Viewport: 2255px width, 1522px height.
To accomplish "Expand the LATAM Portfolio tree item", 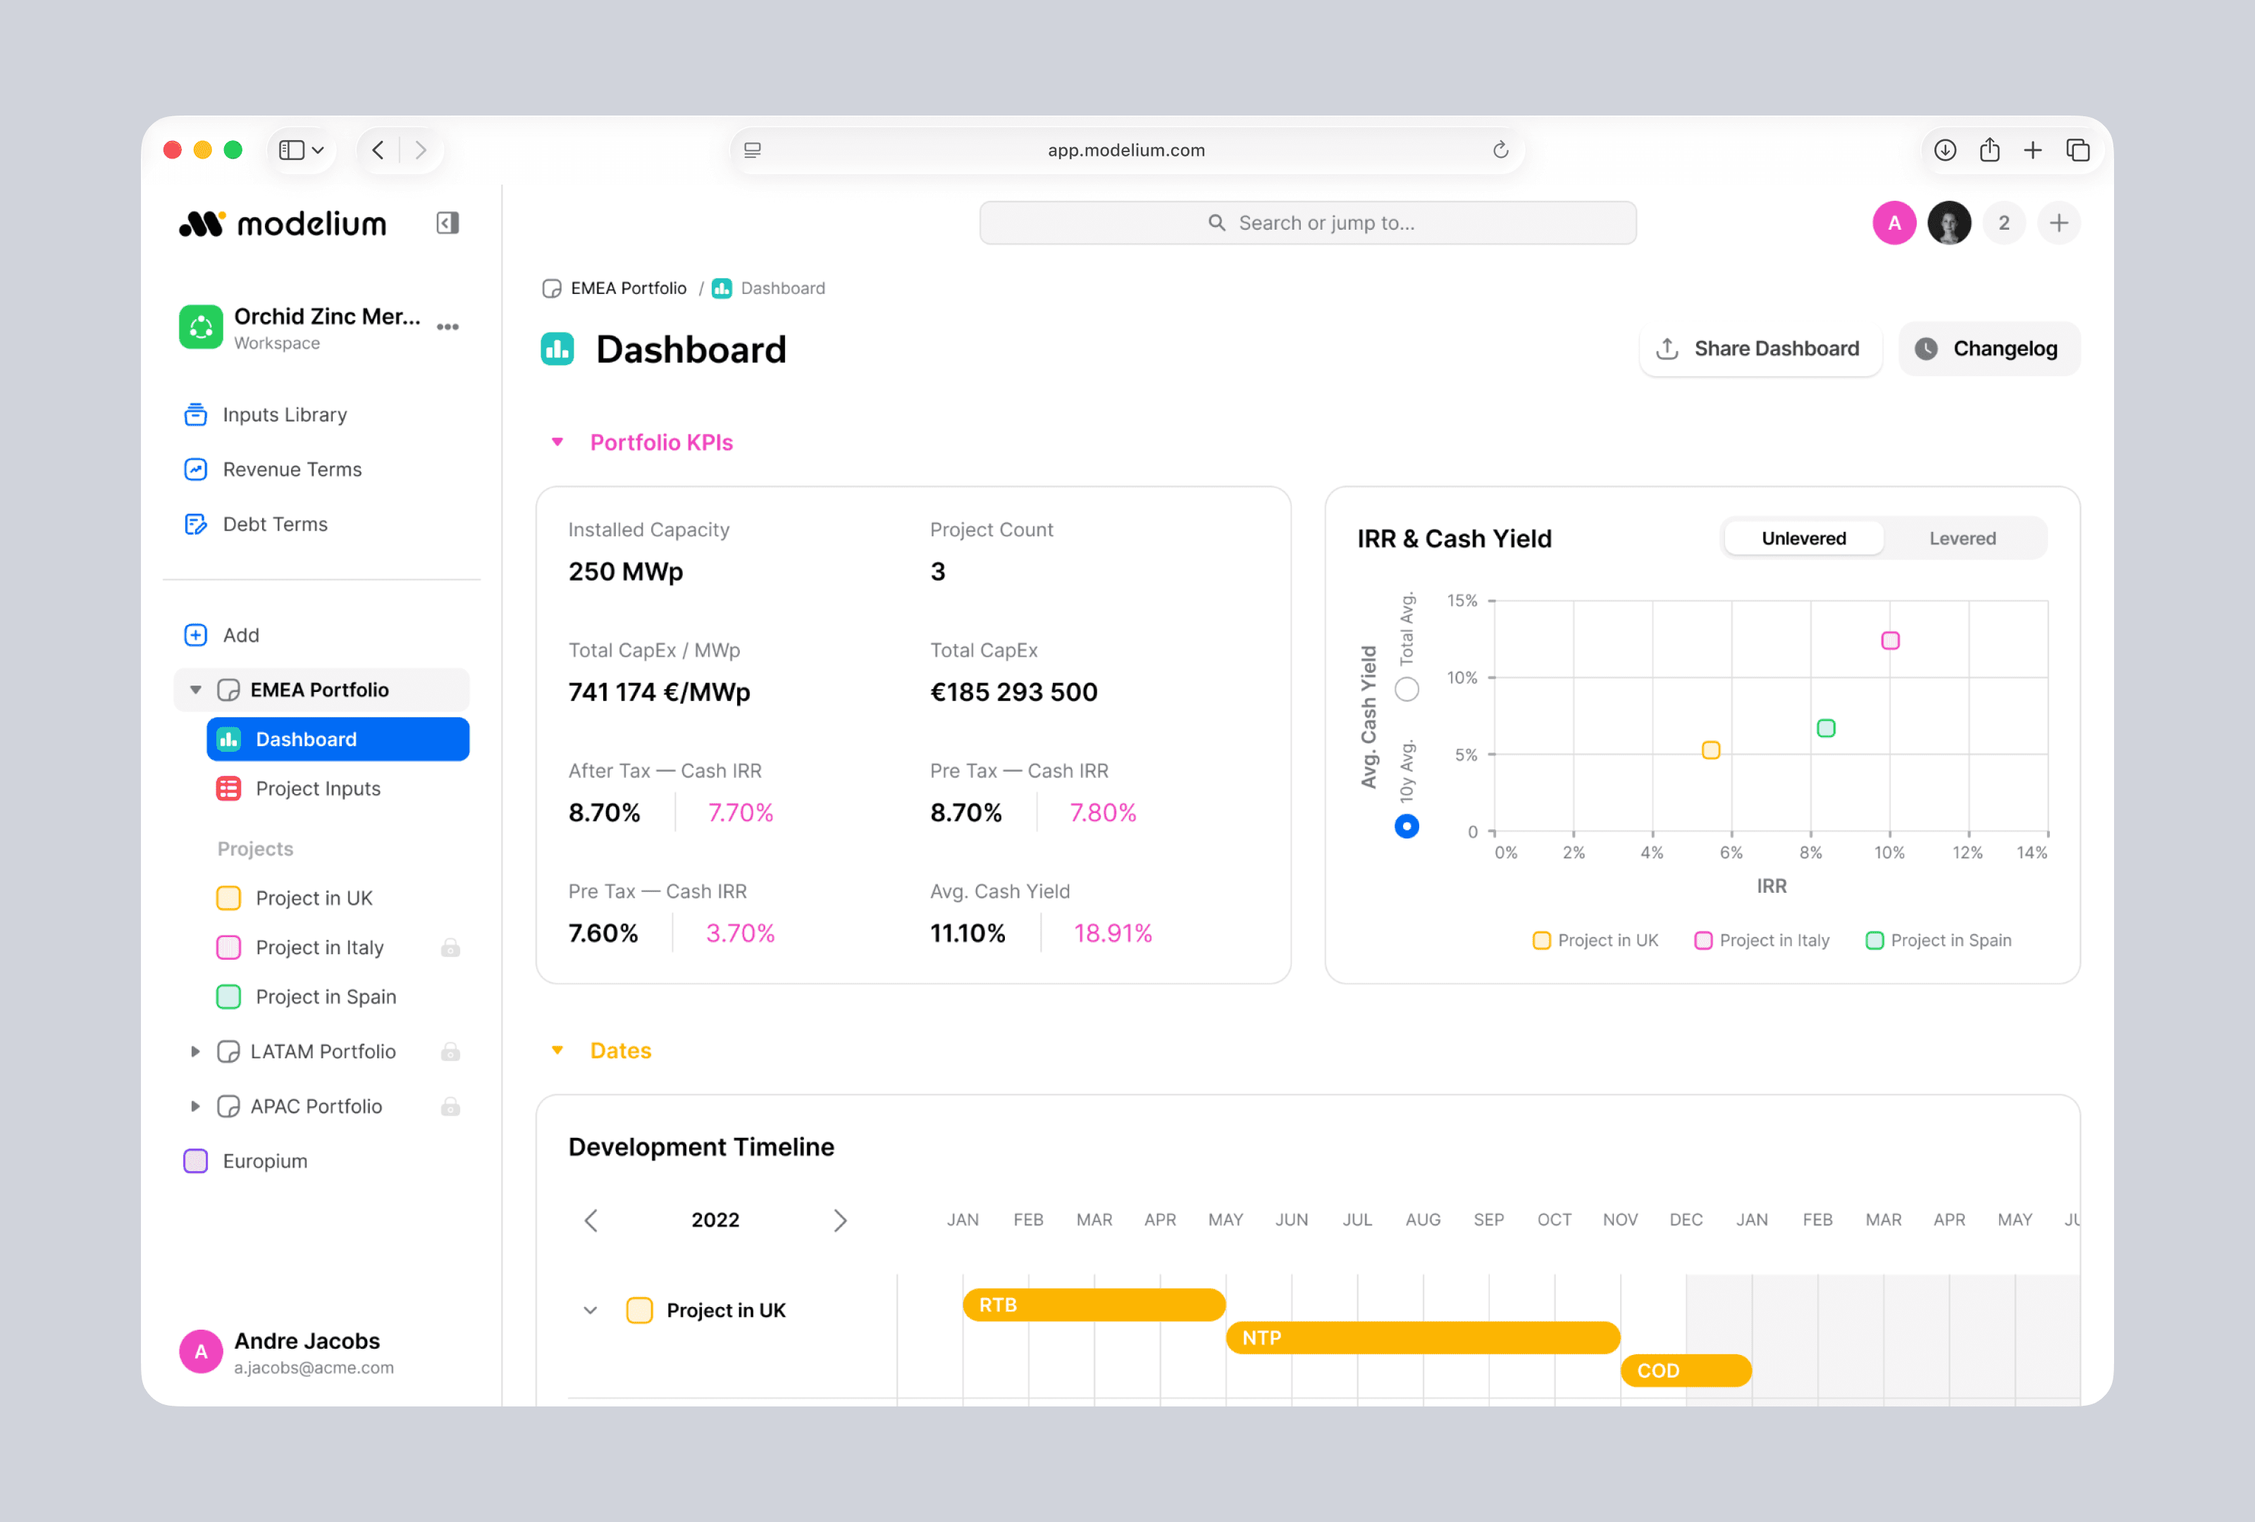I will point(195,1051).
